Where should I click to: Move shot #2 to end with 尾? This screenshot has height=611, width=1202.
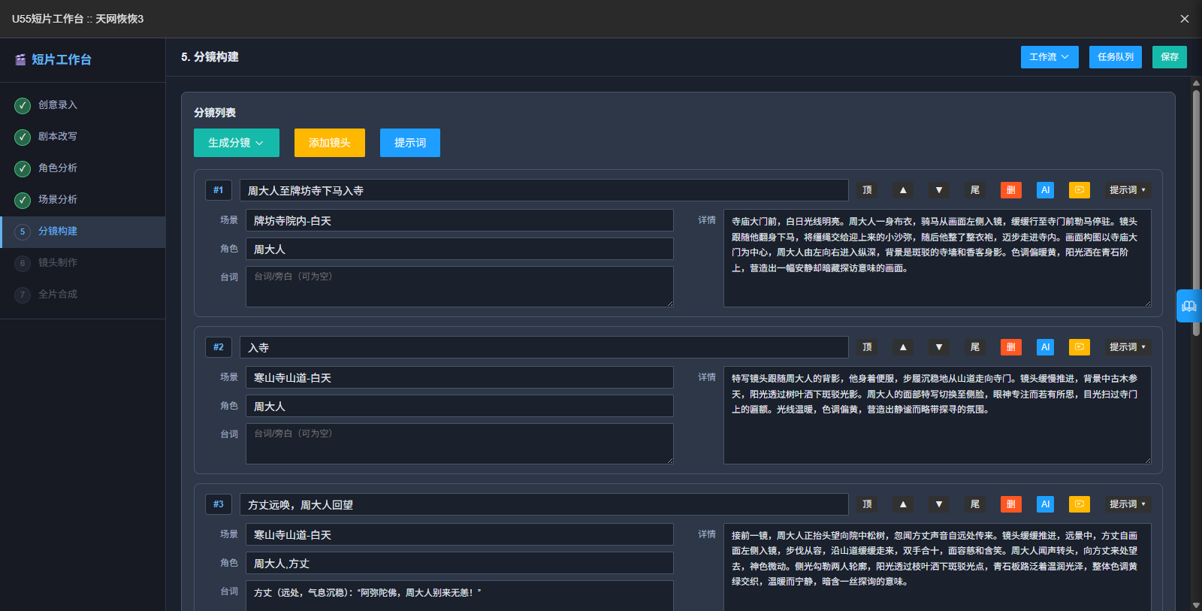point(975,347)
